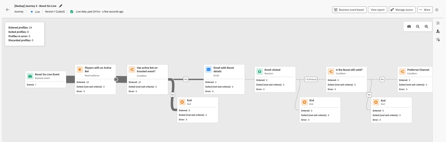
Task: Click the green live data checkmark icon
Action: [x=72, y=11]
